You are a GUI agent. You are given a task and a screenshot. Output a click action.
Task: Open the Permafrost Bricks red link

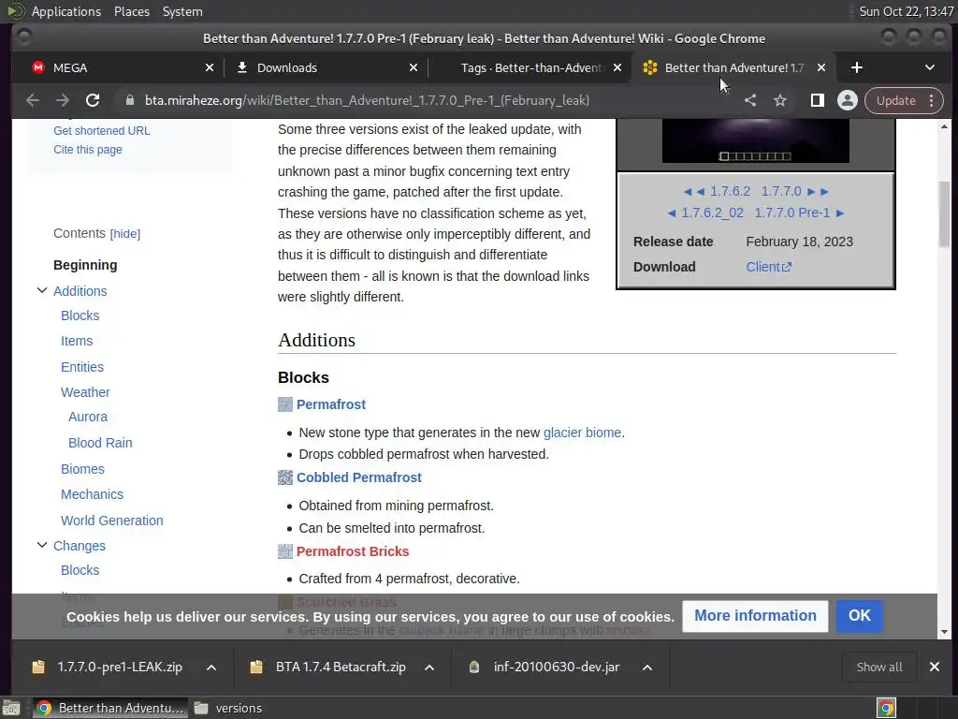coord(353,550)
